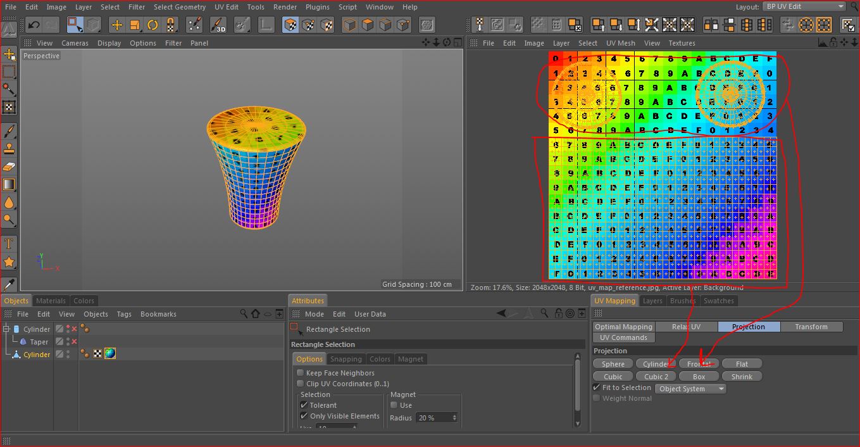Open the Select Geometry menu
The image size is (860, 447).
click(x=179, y=7)
